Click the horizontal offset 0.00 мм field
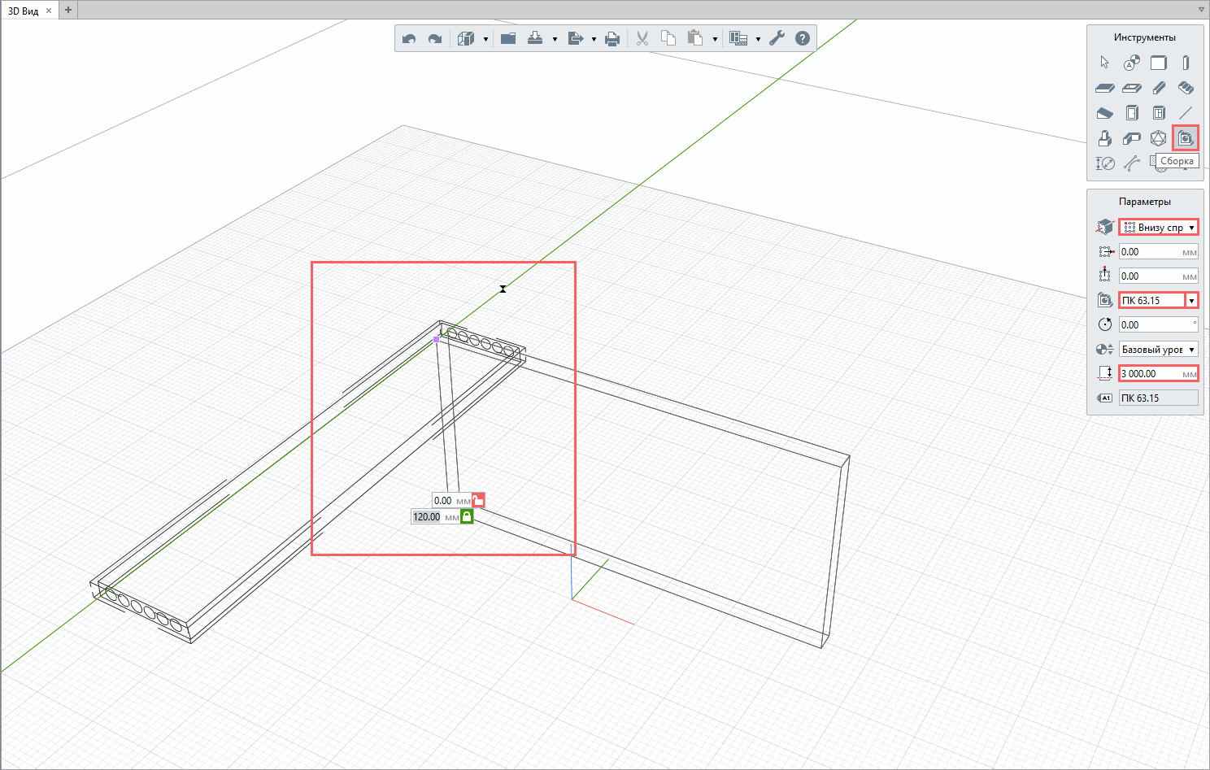1210x770 pixels. point(1159,252)
